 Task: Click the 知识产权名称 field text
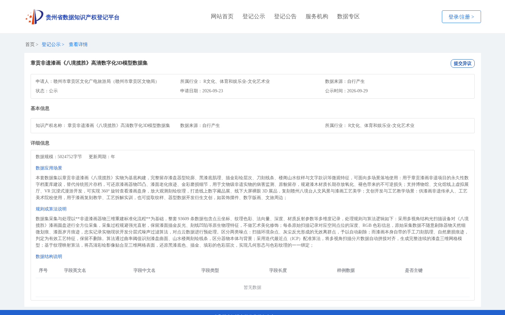103,126
